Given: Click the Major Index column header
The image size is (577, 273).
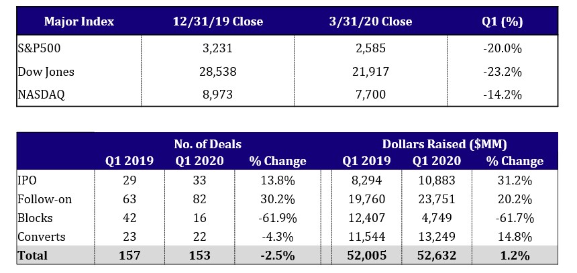Looking at the screenshot, I should pos(79,21).
